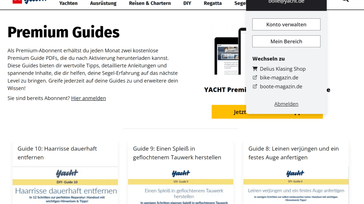The image size is (364, 204).
Task: Click the shopping cart icon for Delius Klasing Shop
Action: click(x=255, y=69)
